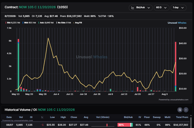194x128 pixels.
Task: Click the $16,157,562 total premium cell
Action: 181,125
